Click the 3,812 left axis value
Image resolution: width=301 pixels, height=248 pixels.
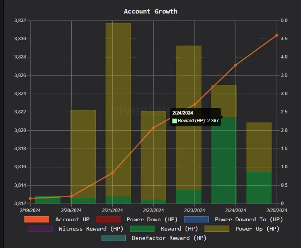coord(20,204)
